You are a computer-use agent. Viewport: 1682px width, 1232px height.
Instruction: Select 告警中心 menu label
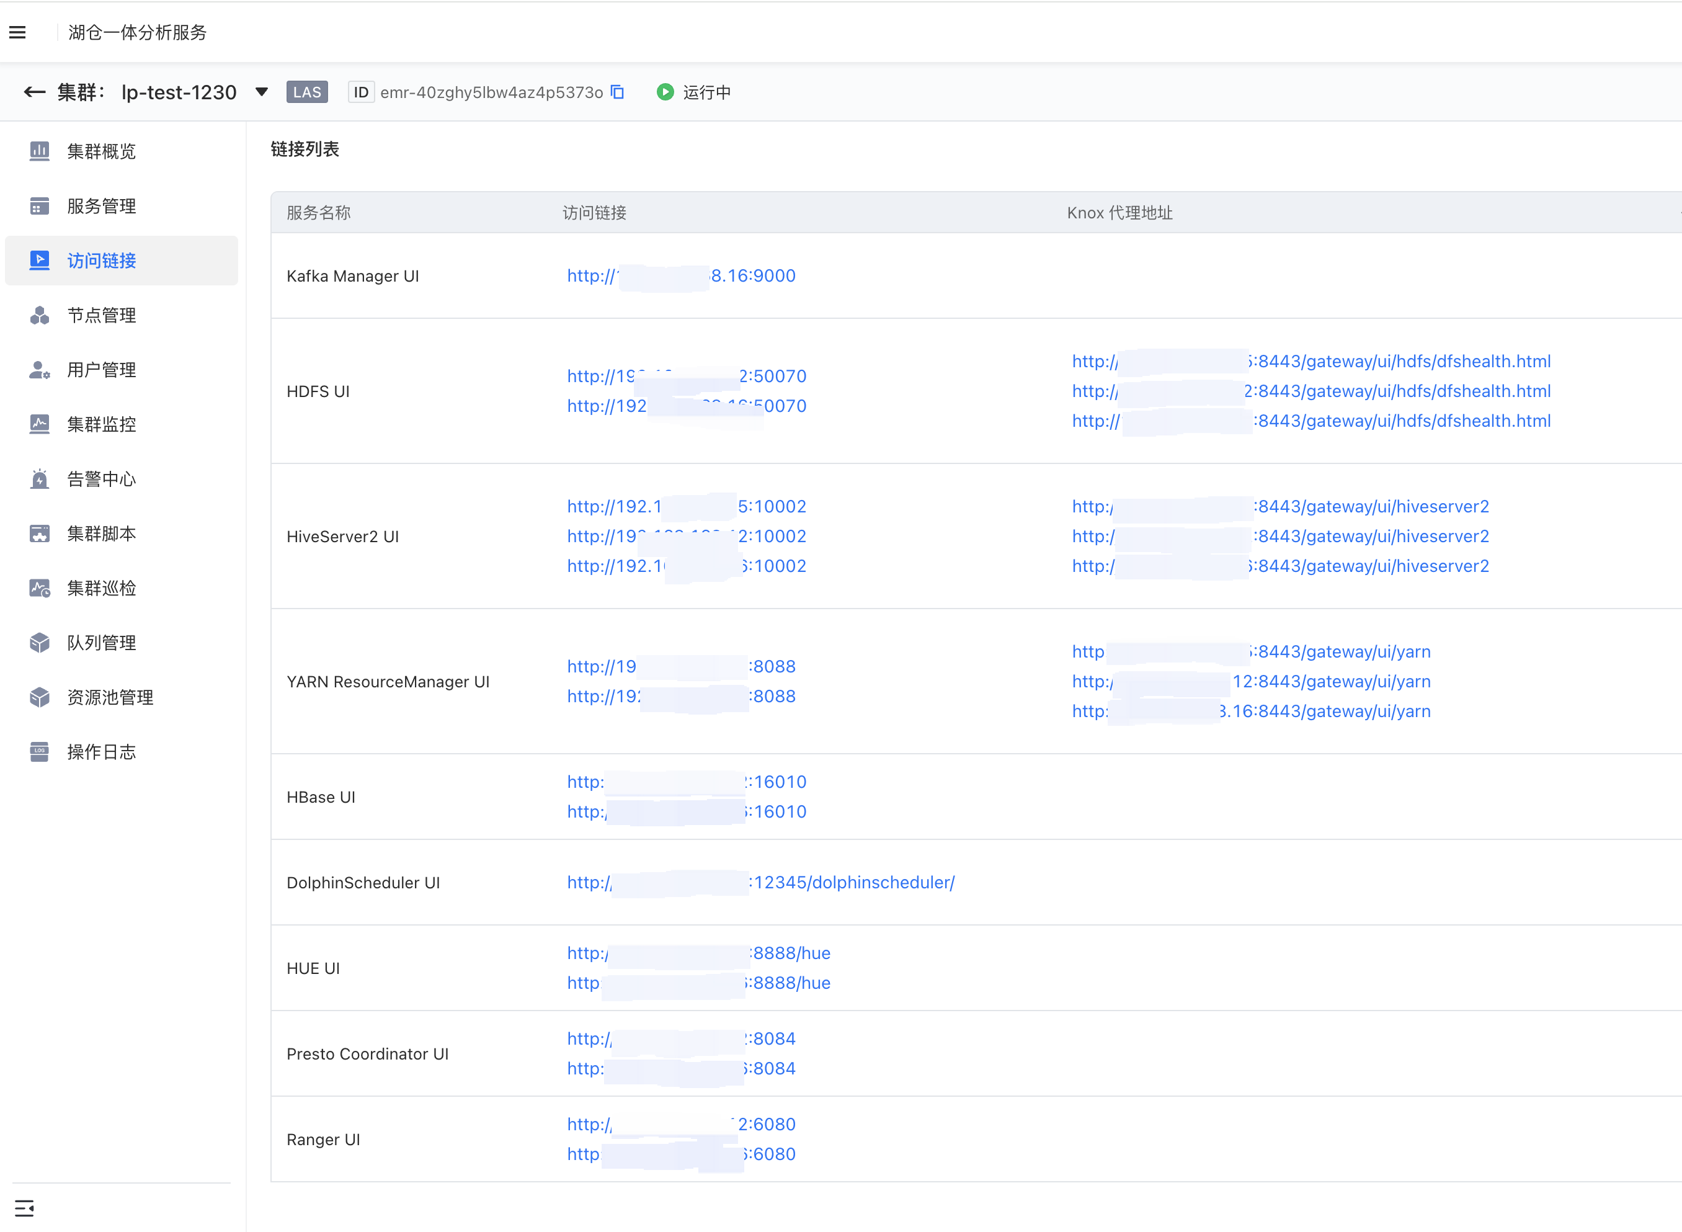click(101, 479)
